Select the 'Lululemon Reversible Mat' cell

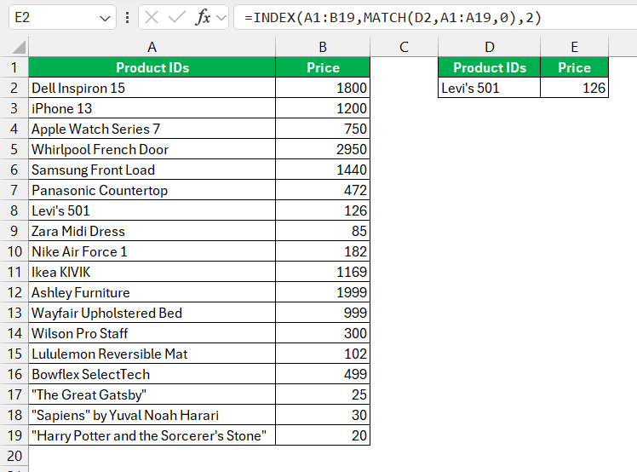coord(152,354)
